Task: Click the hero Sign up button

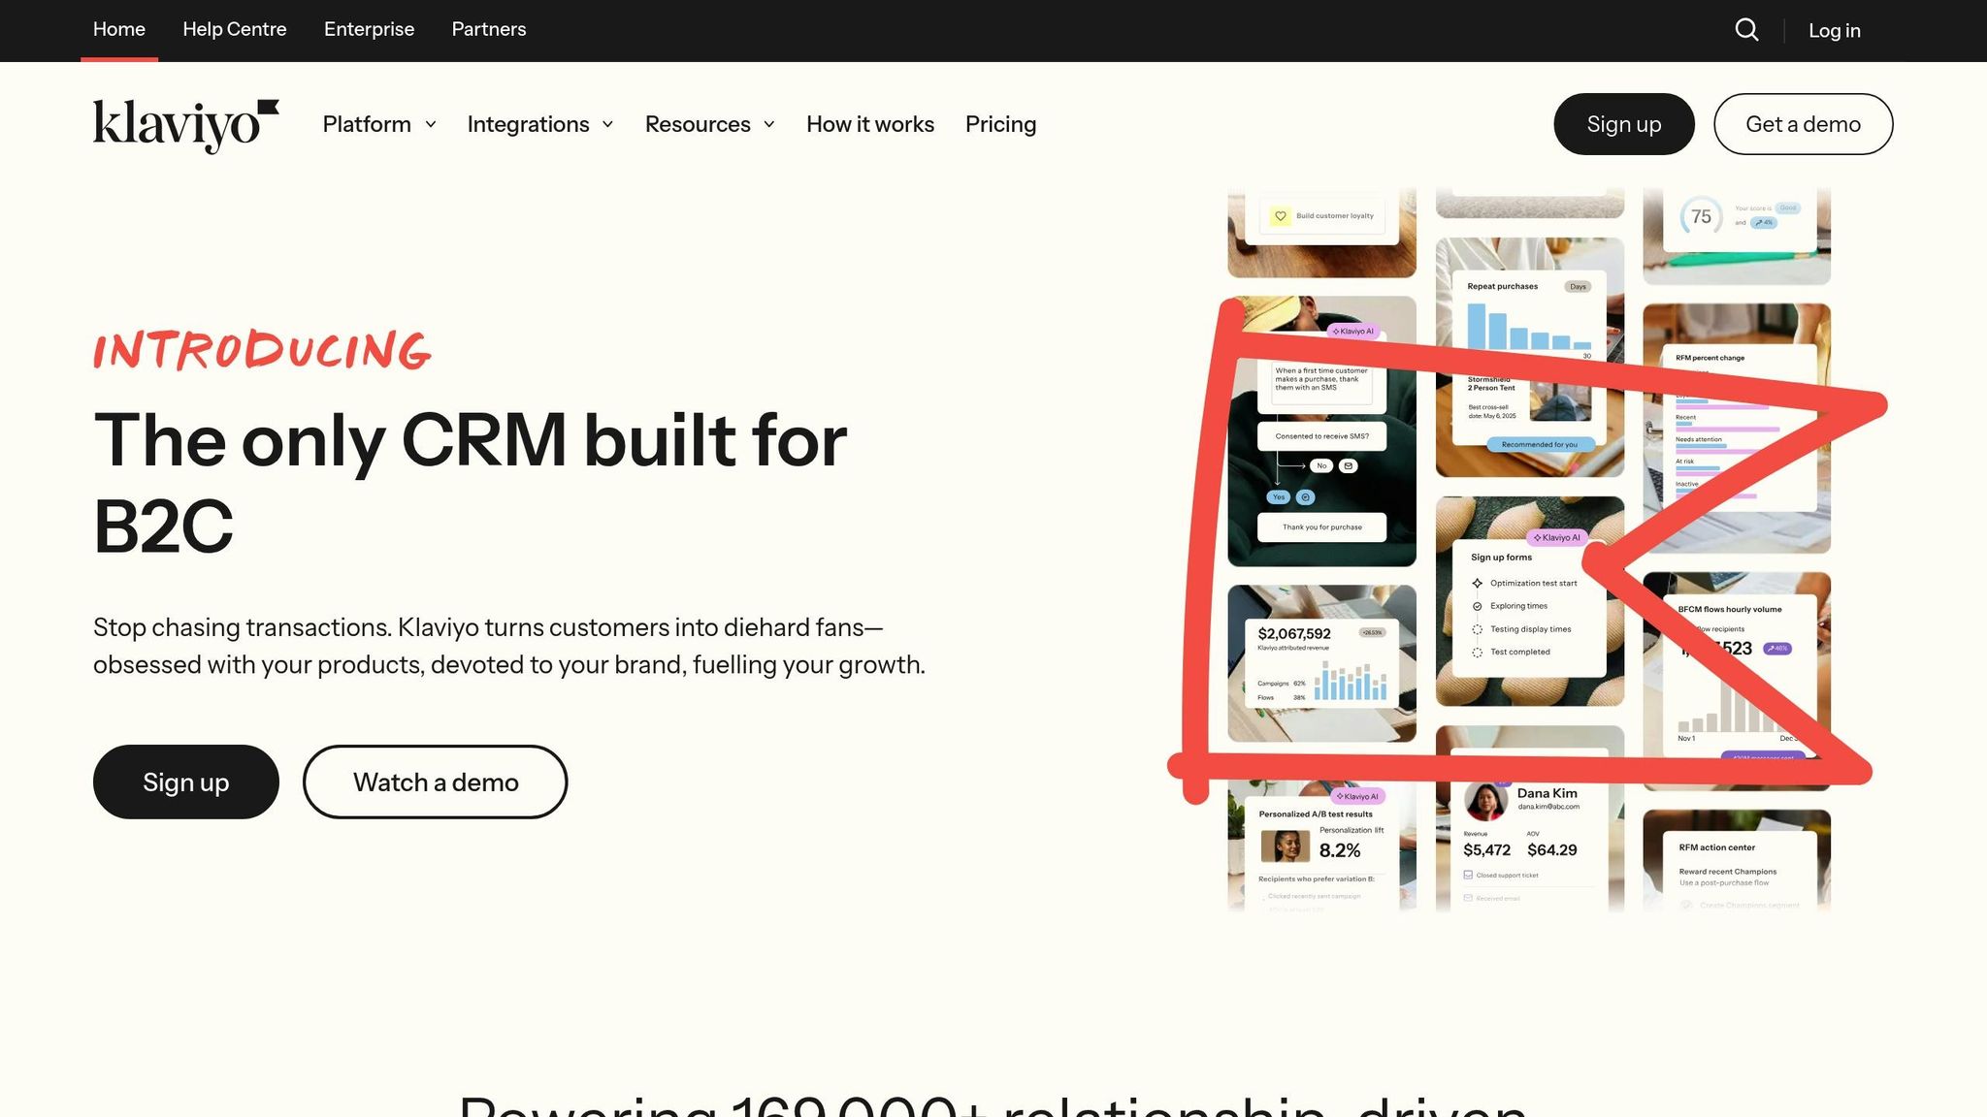Action: (186, 782)
